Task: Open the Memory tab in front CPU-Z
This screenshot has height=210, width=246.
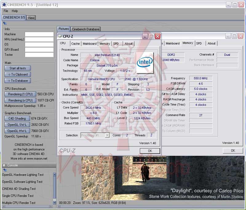Action: pos(105,44)
